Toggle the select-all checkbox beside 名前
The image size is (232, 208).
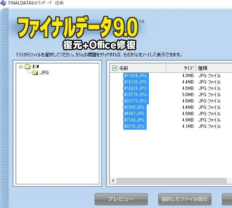click(x=115, y=68)
